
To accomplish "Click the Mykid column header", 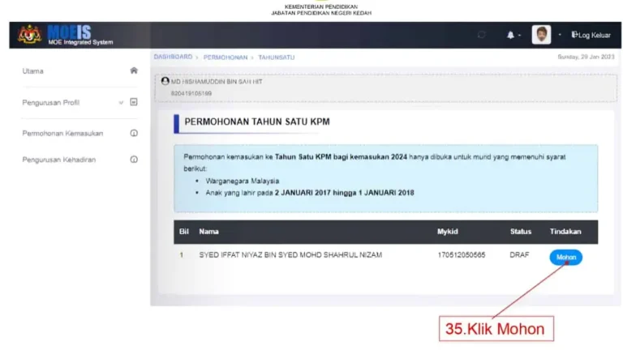I will coord(448,232).
